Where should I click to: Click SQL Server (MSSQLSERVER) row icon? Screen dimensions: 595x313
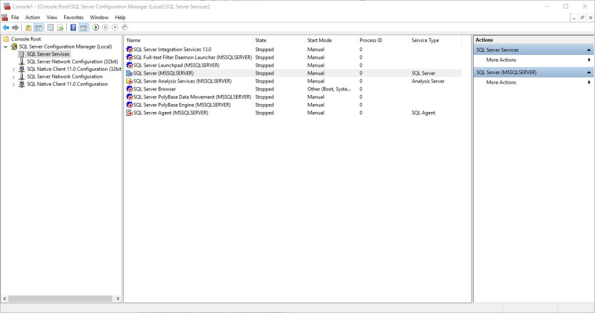point(129,73)
